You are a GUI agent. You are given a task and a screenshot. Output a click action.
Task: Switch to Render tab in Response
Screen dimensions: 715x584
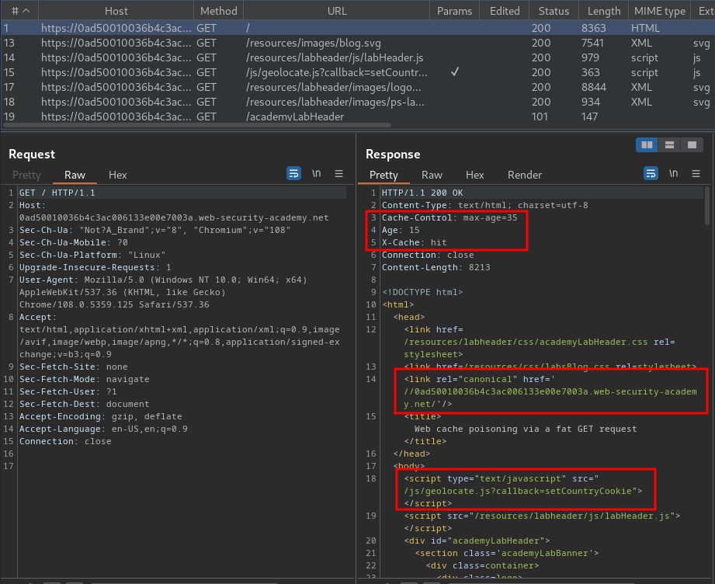click(x=525, y=175)
